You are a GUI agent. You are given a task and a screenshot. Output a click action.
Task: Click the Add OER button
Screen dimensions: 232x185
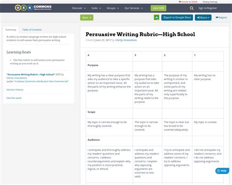coord(159,8)
